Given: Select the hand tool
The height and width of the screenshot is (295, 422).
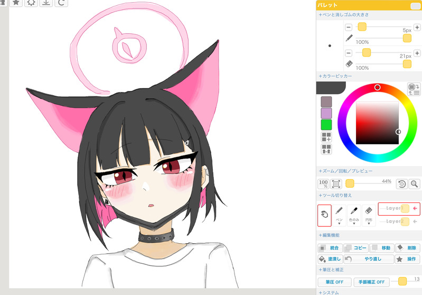Looking at the screenshot, I should [324, 215].
